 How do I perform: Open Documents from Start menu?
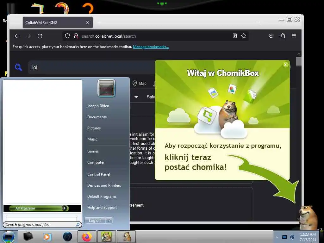coord(97,117)
